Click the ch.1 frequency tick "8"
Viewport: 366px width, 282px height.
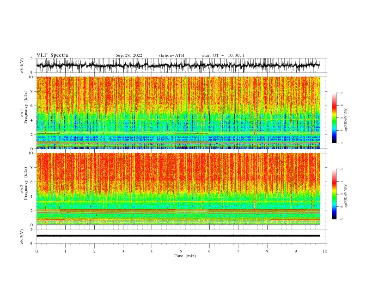point(32,91)
